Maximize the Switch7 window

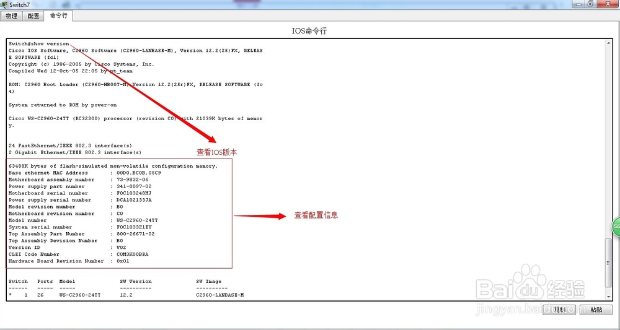tap(590, 4)
